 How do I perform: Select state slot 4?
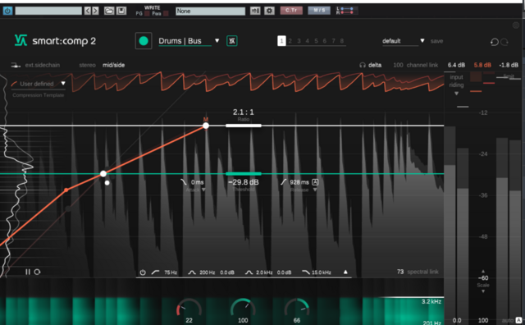click(307, 41)
